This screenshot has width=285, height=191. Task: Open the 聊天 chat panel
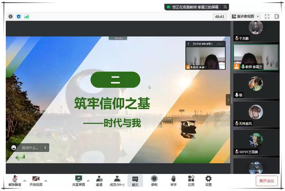pyautogui.click(x=135, y=180)
